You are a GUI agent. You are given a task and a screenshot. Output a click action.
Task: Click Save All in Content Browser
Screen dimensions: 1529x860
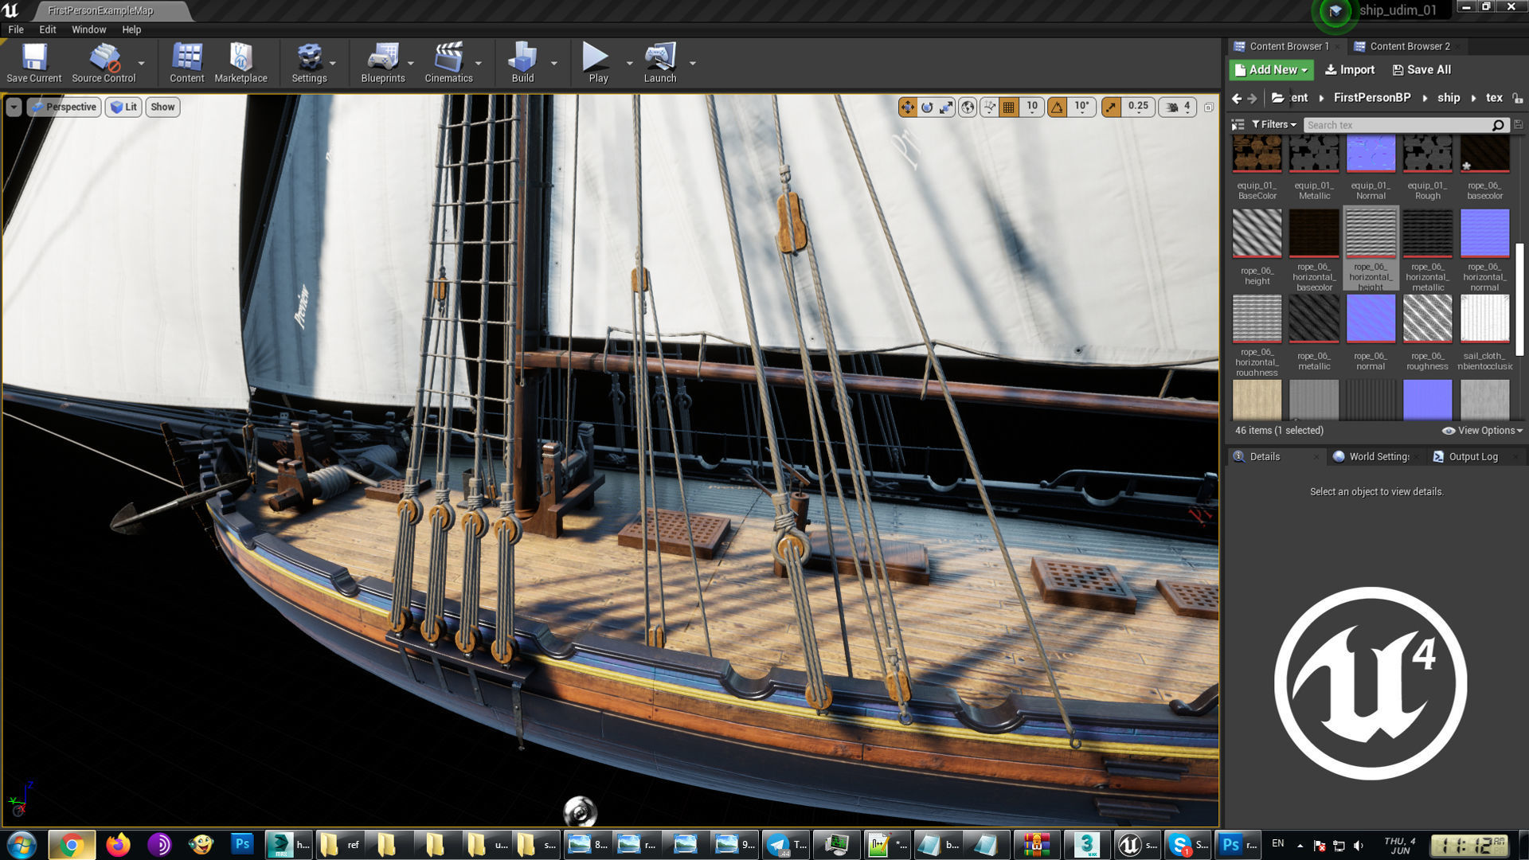1421,70
